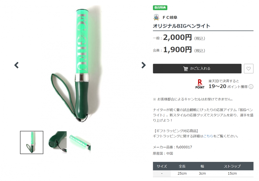The height and width of the screenshot is (181, 259).
Task: Select the handle bottom close-up thumbnail
Action: click(x=57, y=142)
